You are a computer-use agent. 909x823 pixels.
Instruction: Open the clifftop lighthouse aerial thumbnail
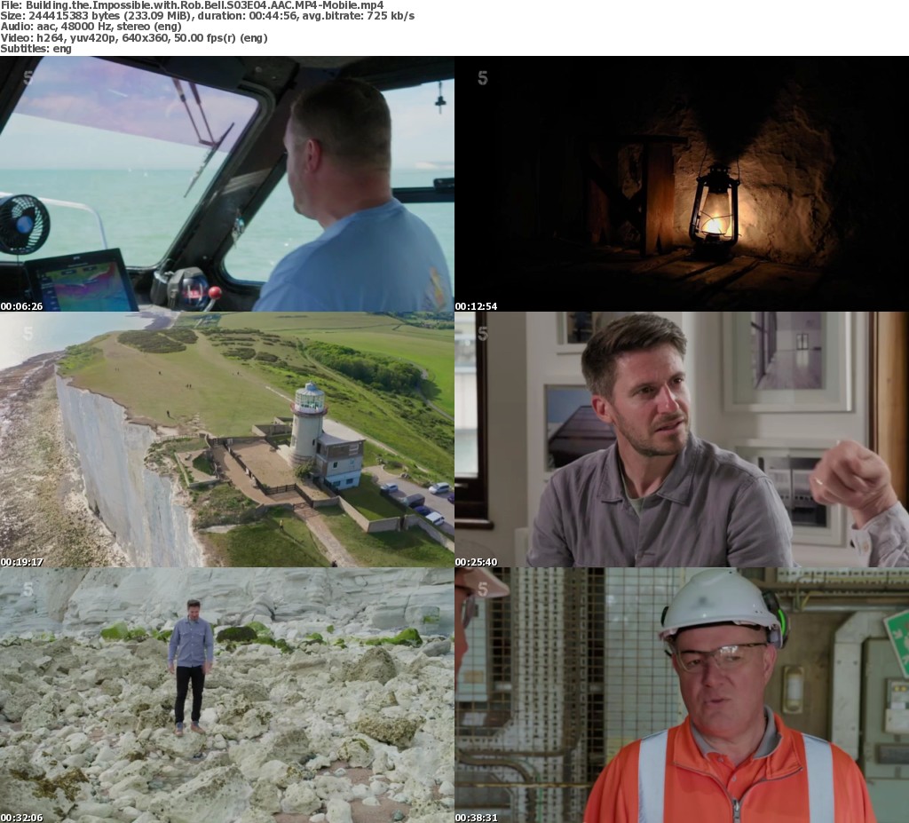point(227,439)
